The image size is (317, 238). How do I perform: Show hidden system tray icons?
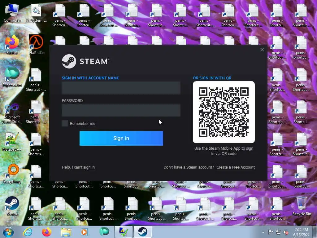coord(263,232)
